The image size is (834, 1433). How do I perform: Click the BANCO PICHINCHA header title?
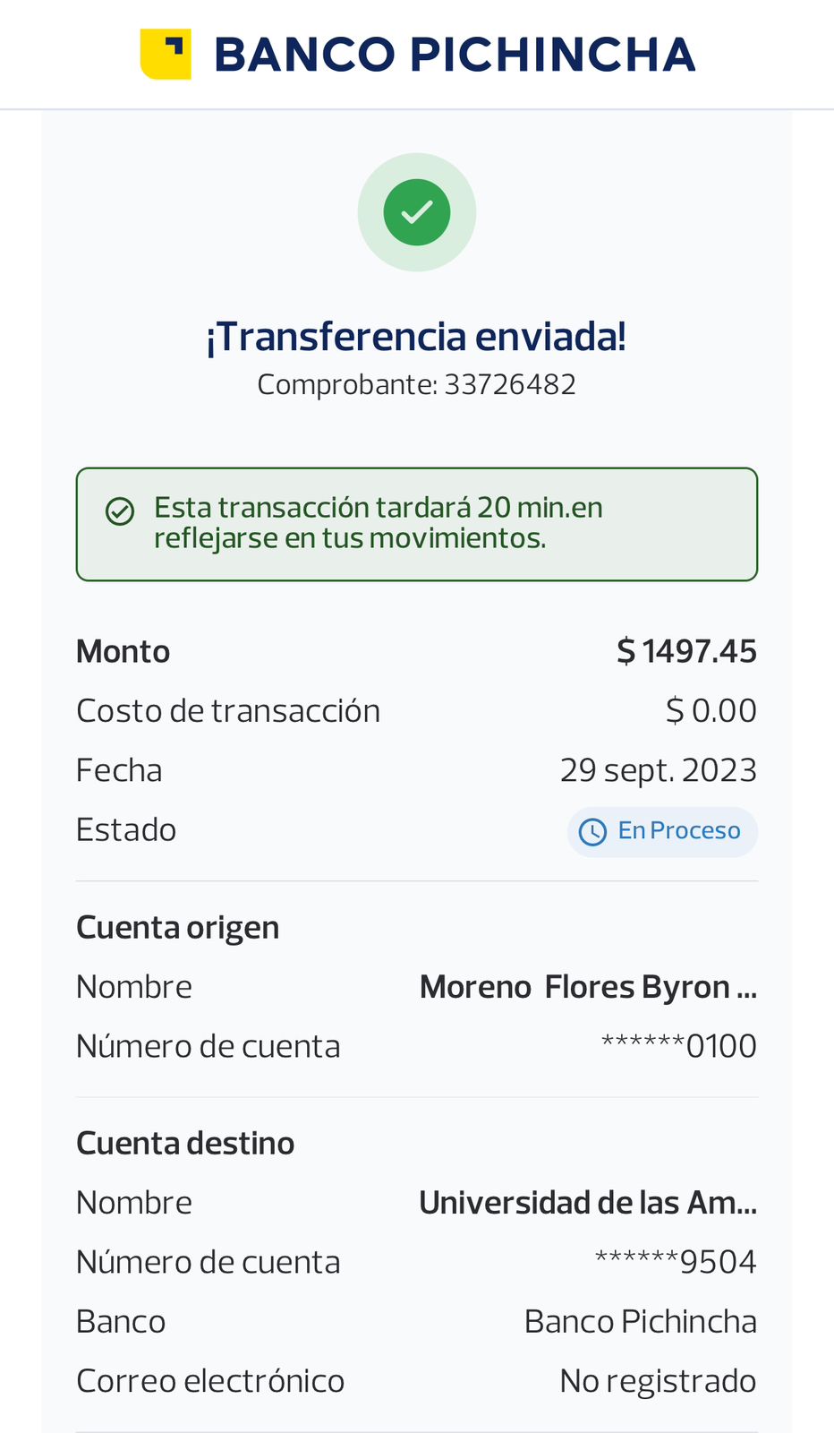pyautogui.click(x=455, y=55)
